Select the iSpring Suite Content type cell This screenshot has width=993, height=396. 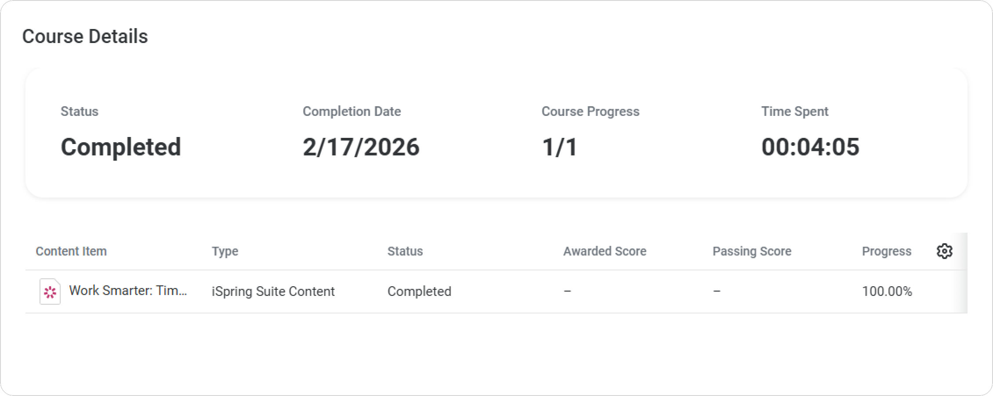[x=273, y=292]
